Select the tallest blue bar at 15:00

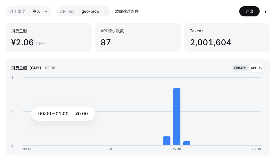point(177,117)
